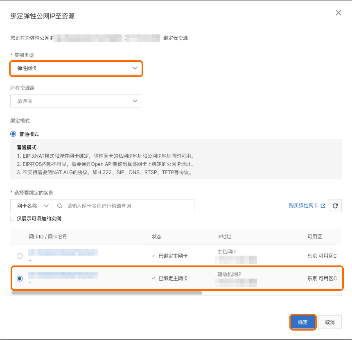
Task: Click 已绑定主网卡 status in the 辅助私网IP row
Action: [x=173, y=279]
